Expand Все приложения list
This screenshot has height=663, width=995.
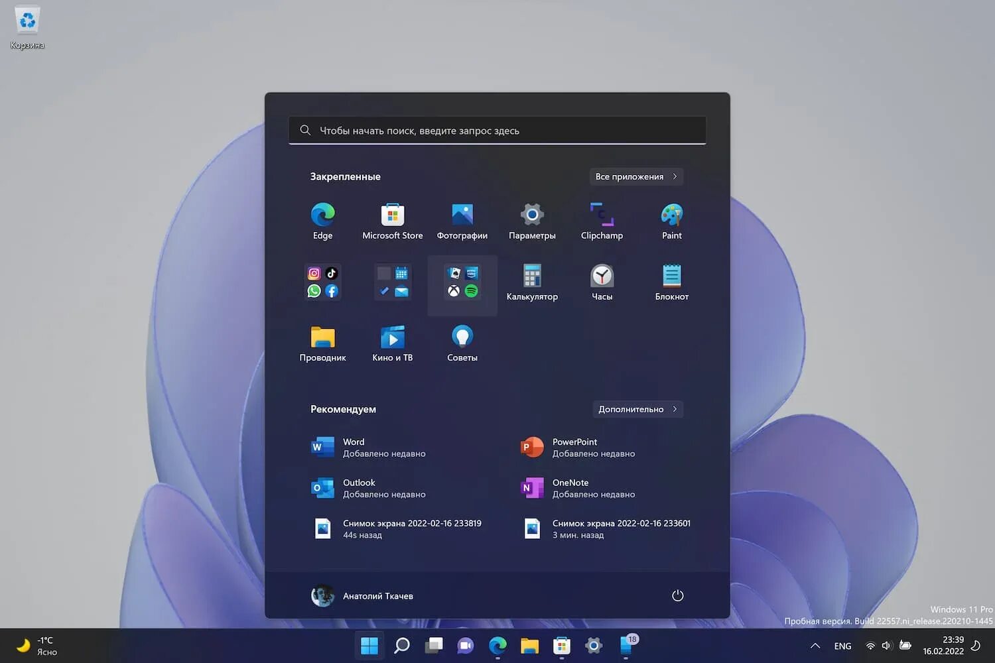(x=636, y=176)
